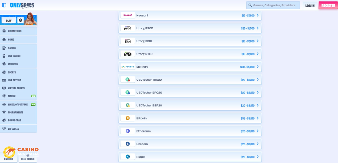Open the Tournaments sidebar item
The width and height of the screenshot is (338, 163).
click(x=16, y=112)
